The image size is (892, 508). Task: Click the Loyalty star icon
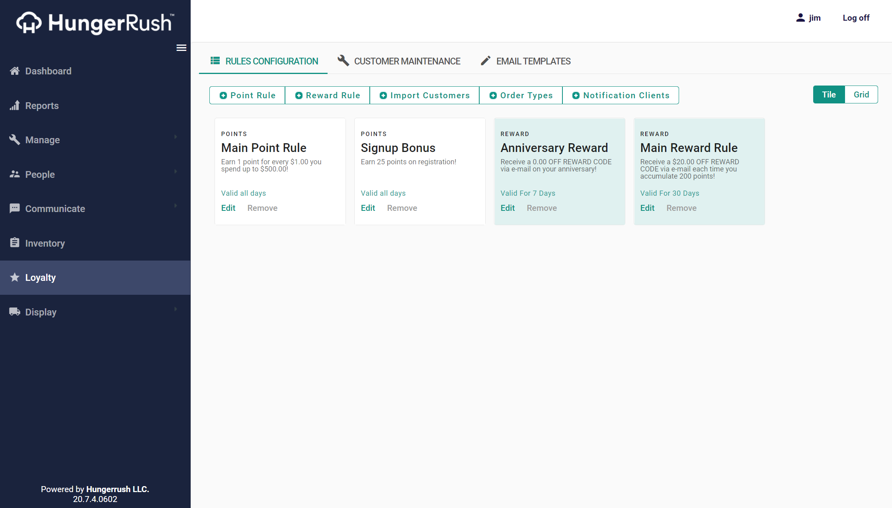(x=15, y=277)
